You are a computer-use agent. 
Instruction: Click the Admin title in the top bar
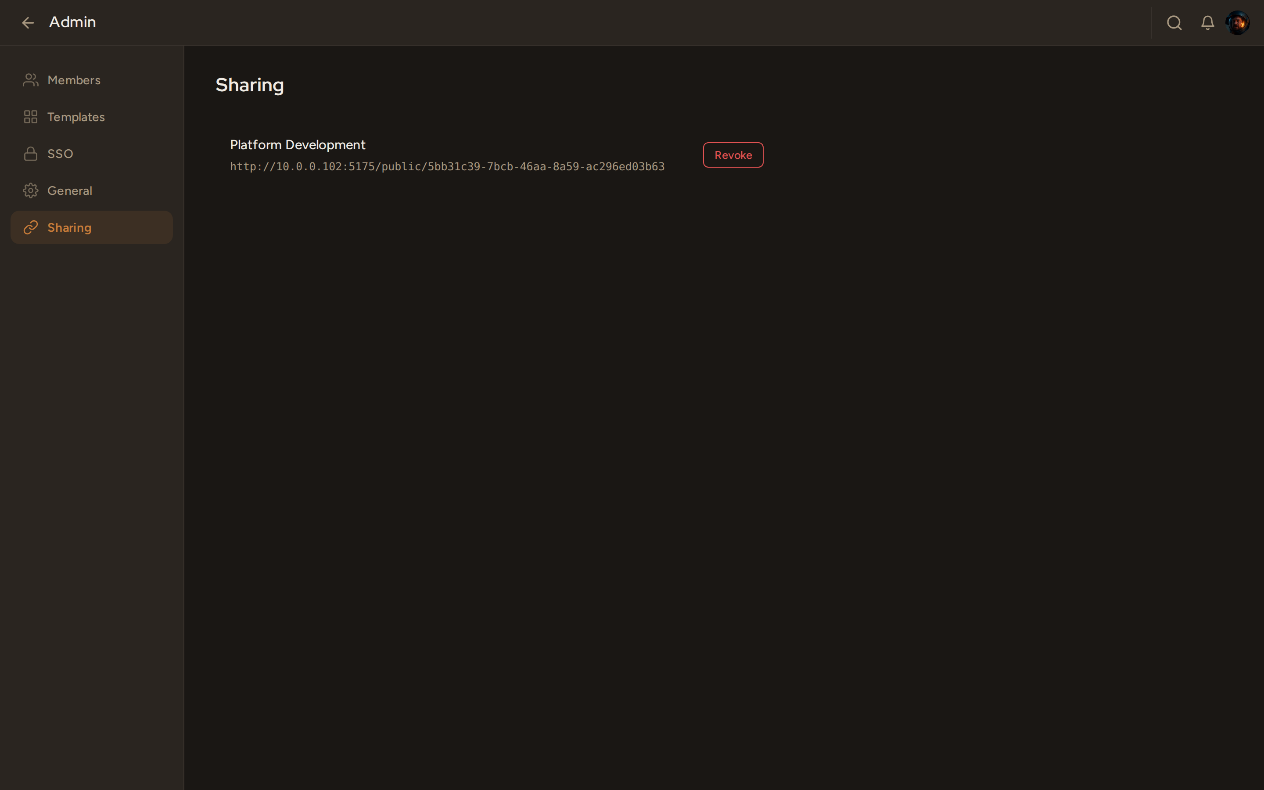pos(72,22)
